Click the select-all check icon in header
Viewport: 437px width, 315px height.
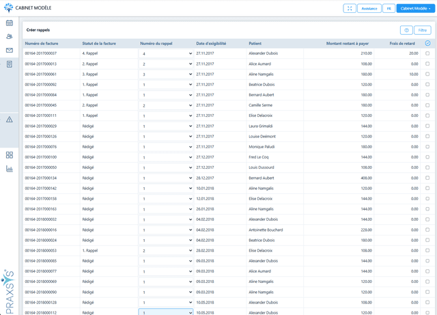point(427,43)
